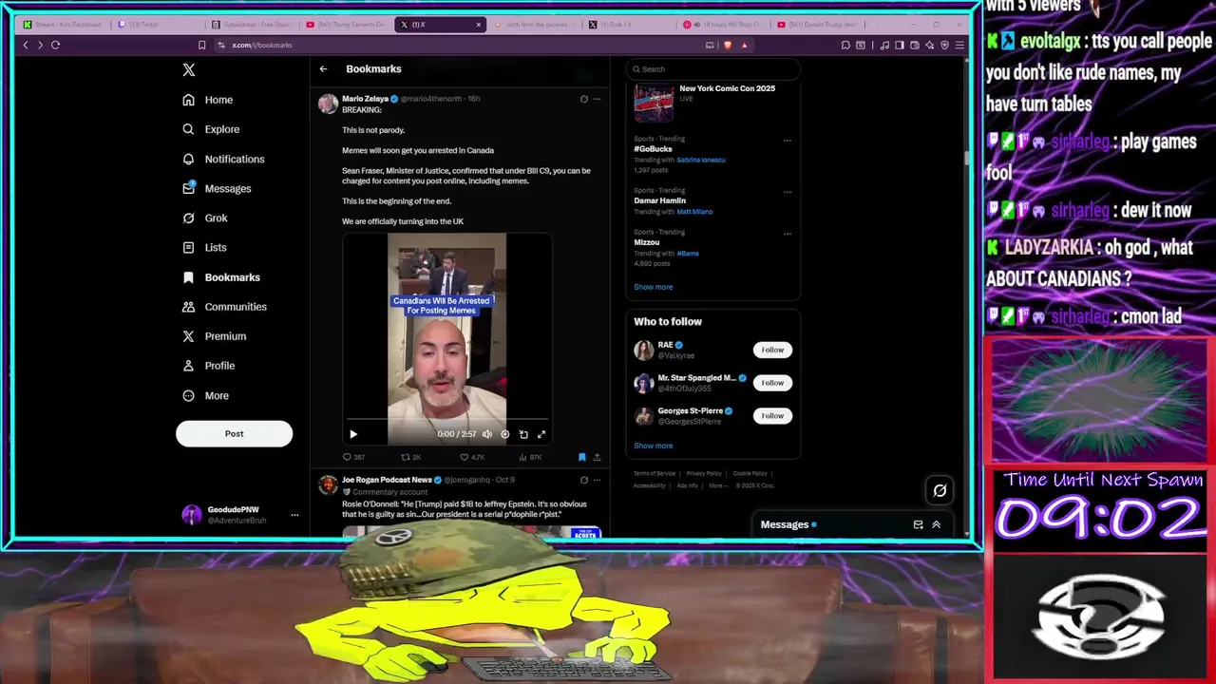The image size is (1216, 684).
Task: Expand the Messages drawer
Action: coord(936,524)
